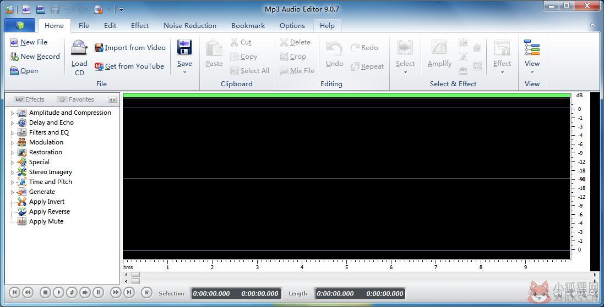Viewport: 604px width, 307px height.
Task: Switch to the File ribbon tab
Action: click(x=84, y=26)
